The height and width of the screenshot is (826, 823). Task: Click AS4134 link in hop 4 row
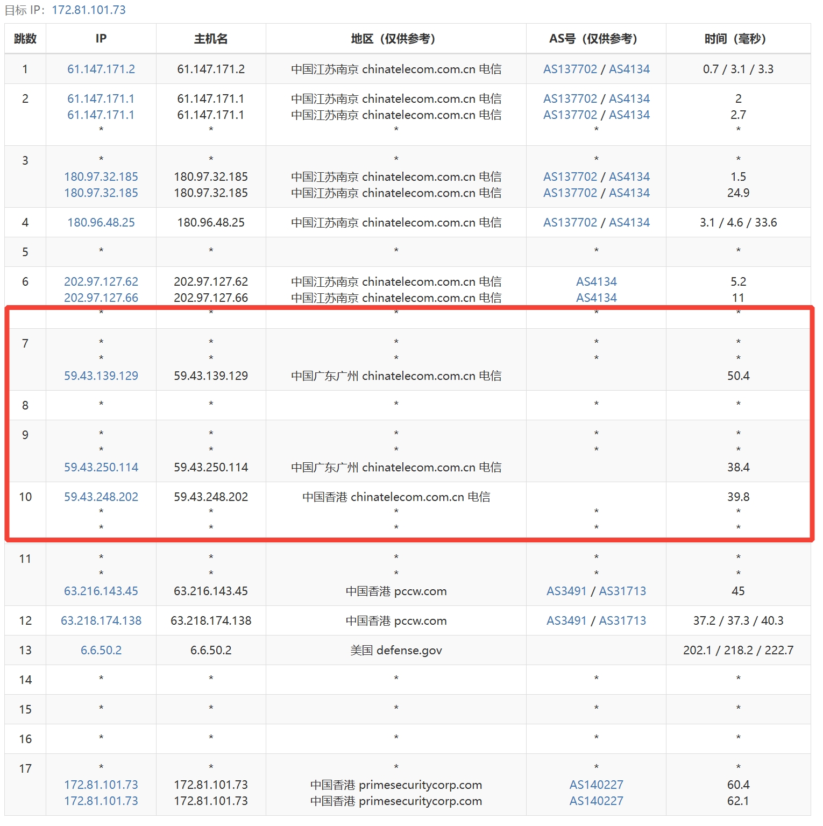629,222
